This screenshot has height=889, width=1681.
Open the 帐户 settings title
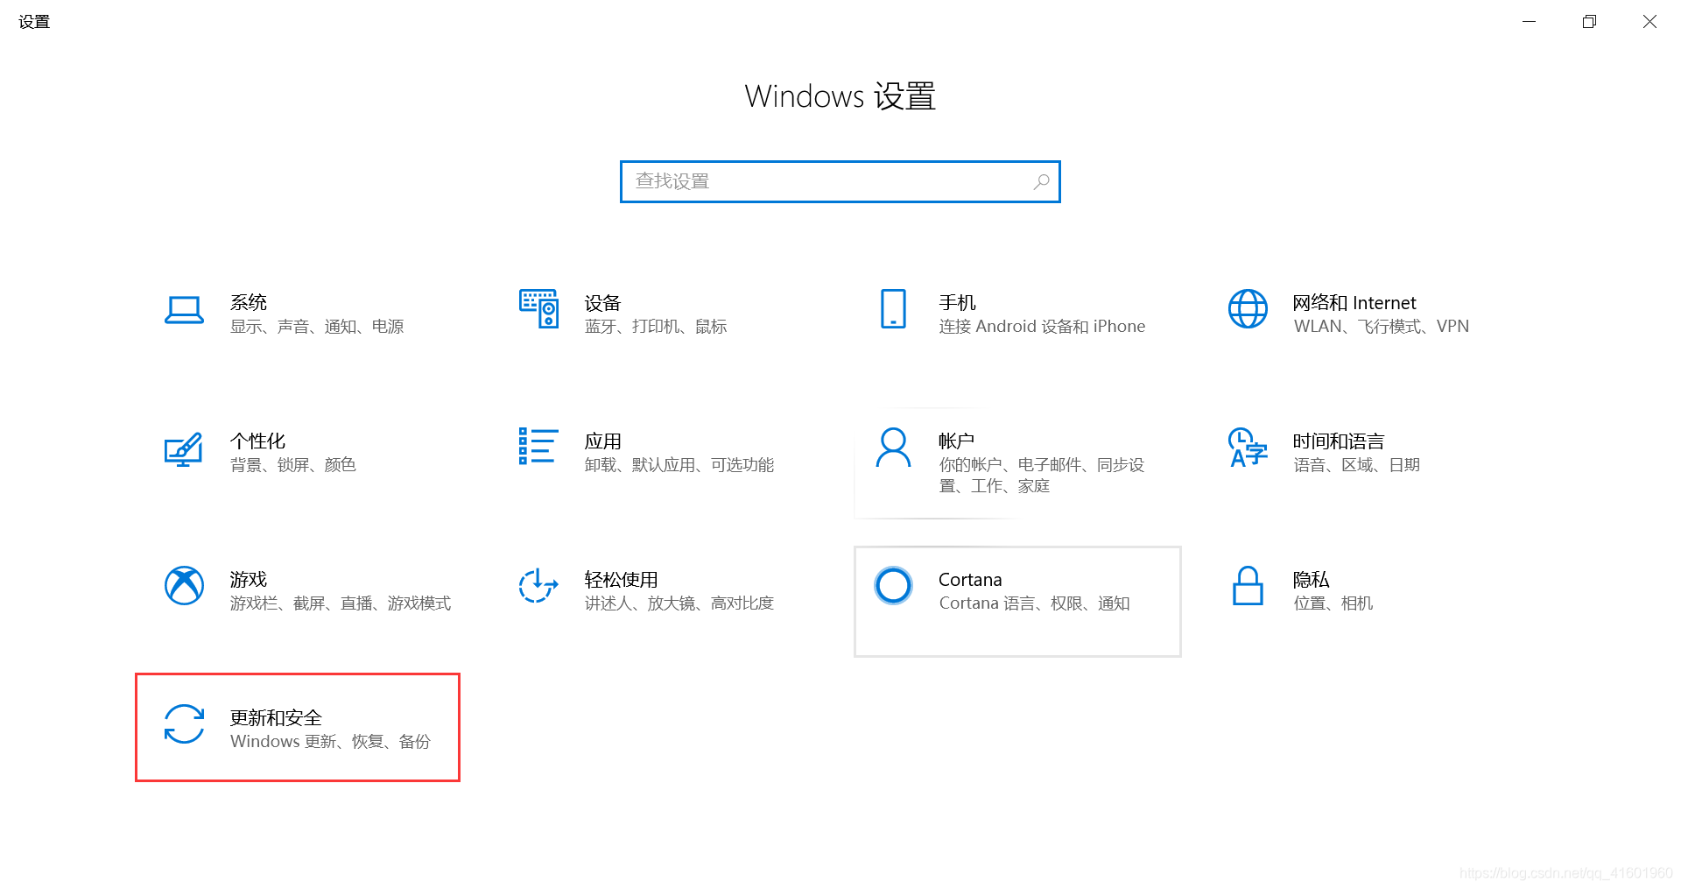click(956, 441)
